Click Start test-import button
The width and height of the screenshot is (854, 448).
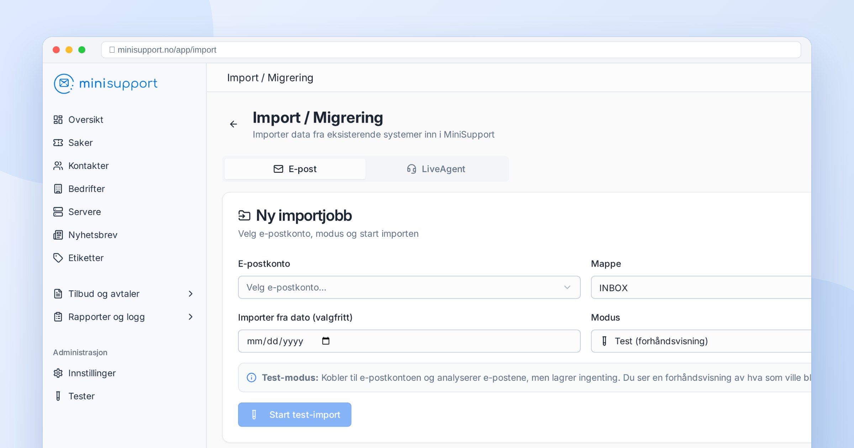[x=295, y=415]
